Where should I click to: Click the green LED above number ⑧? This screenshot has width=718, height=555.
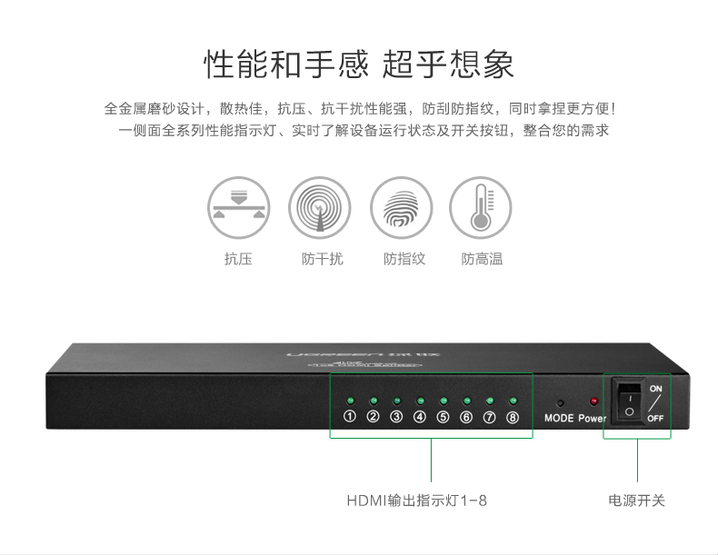click(x=513, y=401)
